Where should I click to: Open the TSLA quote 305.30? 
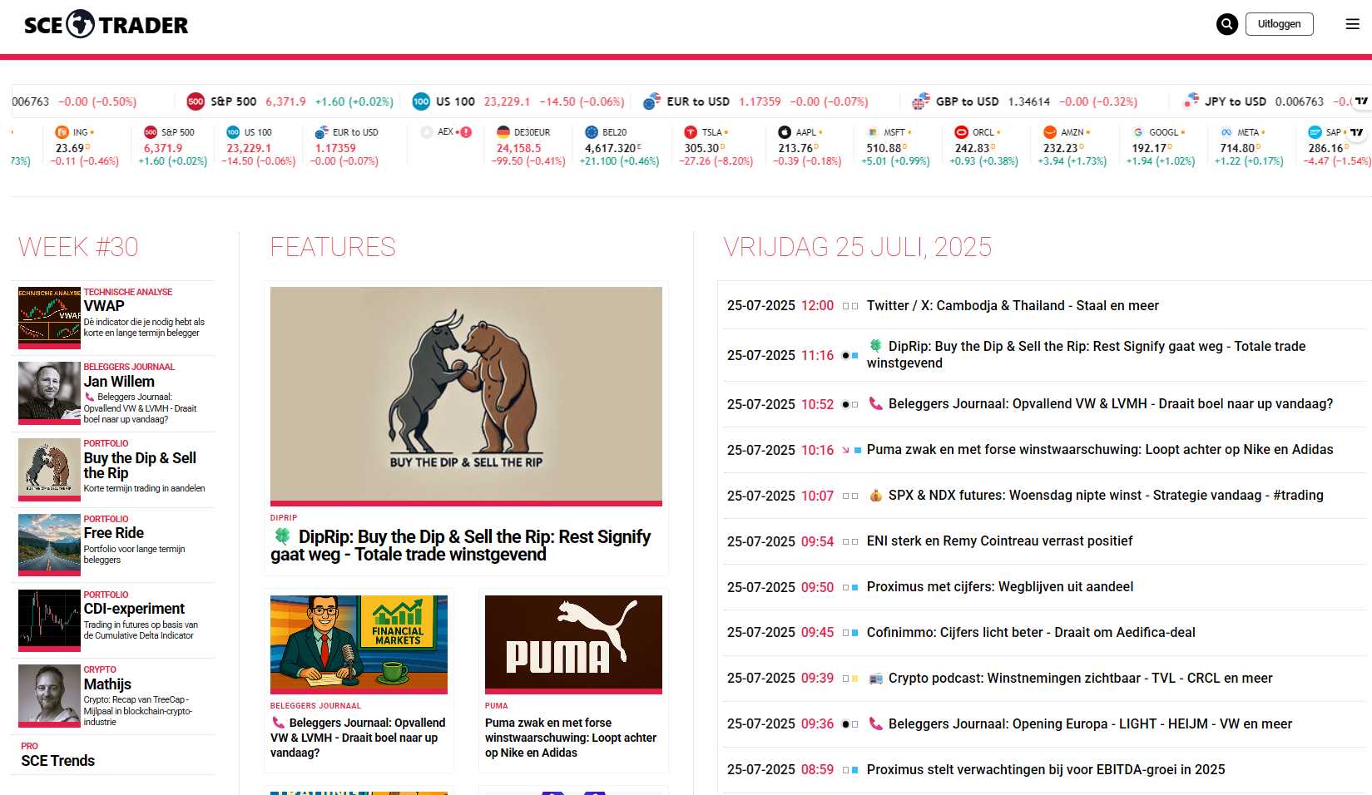(703, 148)
